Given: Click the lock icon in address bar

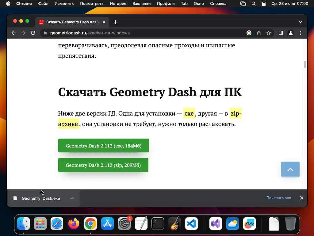Looking at the screenshot, I should coord(45,33).
